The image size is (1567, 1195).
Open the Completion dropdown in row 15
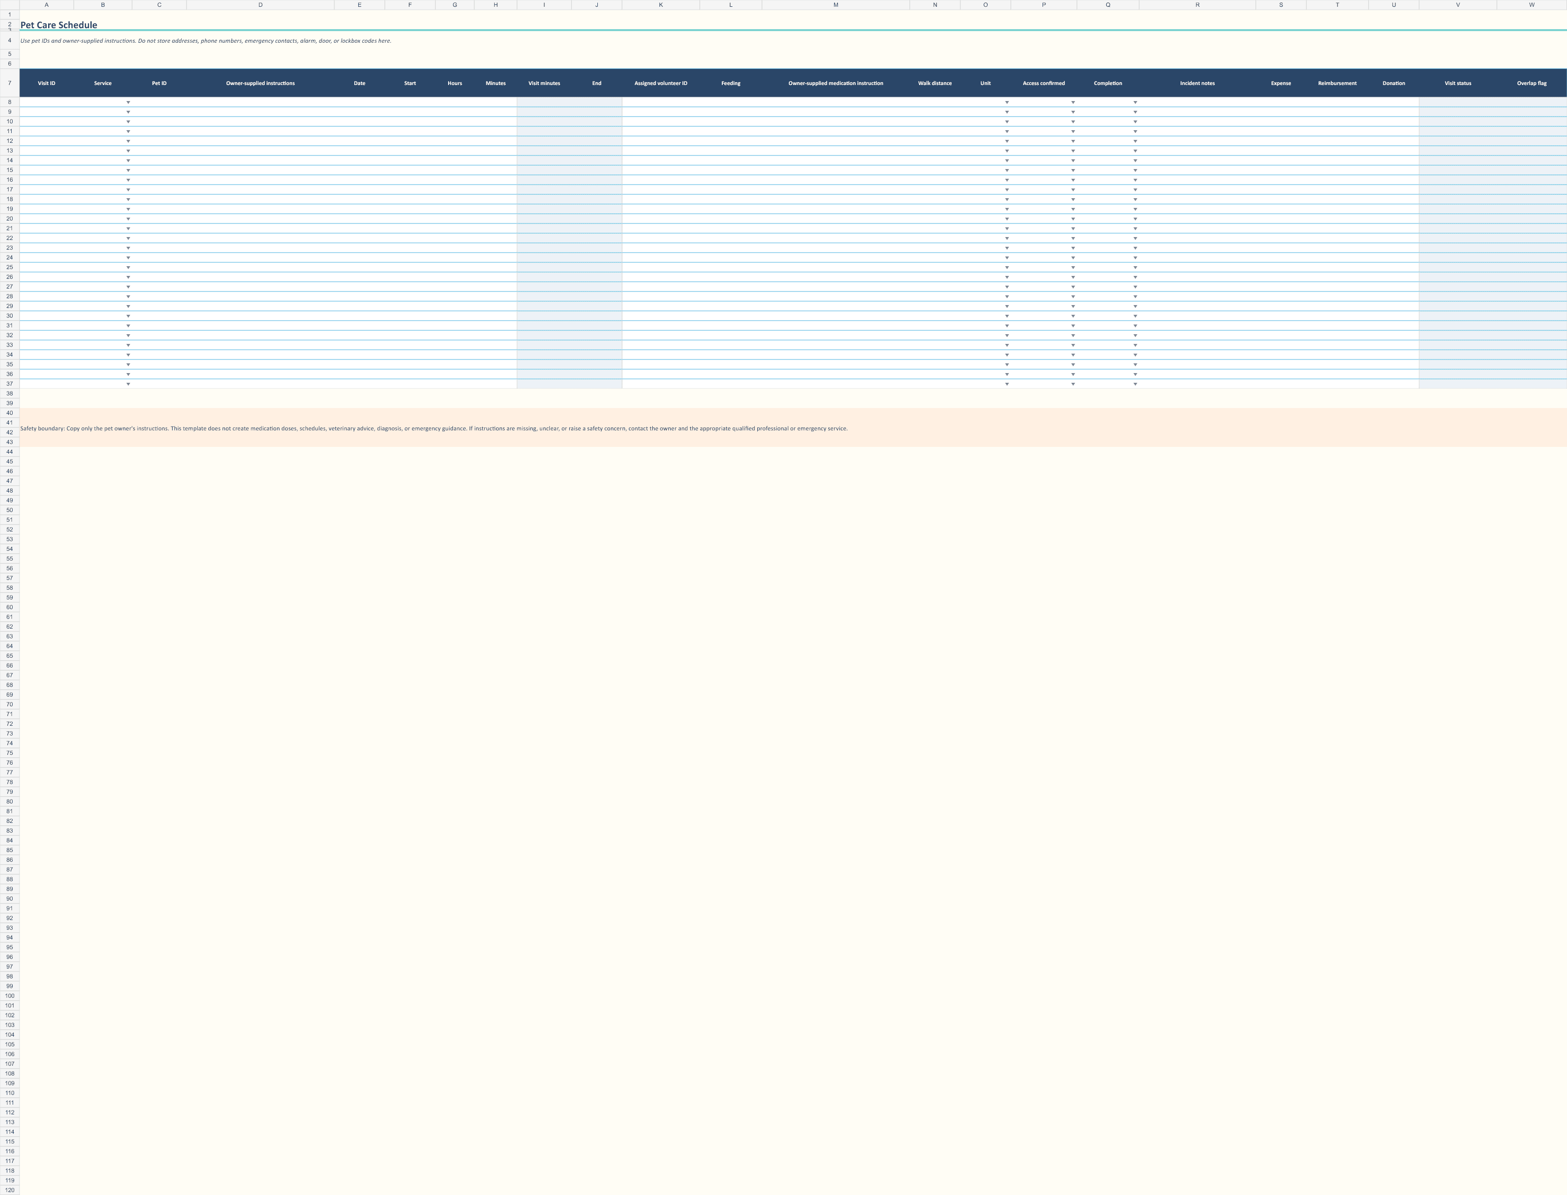1134,170
